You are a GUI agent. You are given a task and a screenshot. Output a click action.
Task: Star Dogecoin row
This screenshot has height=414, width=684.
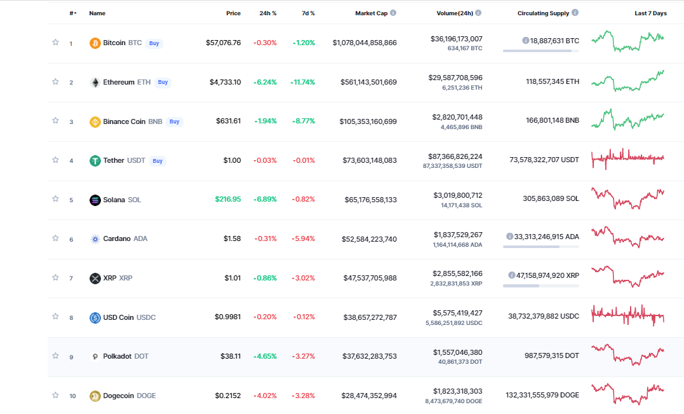[x=55, y=395]
